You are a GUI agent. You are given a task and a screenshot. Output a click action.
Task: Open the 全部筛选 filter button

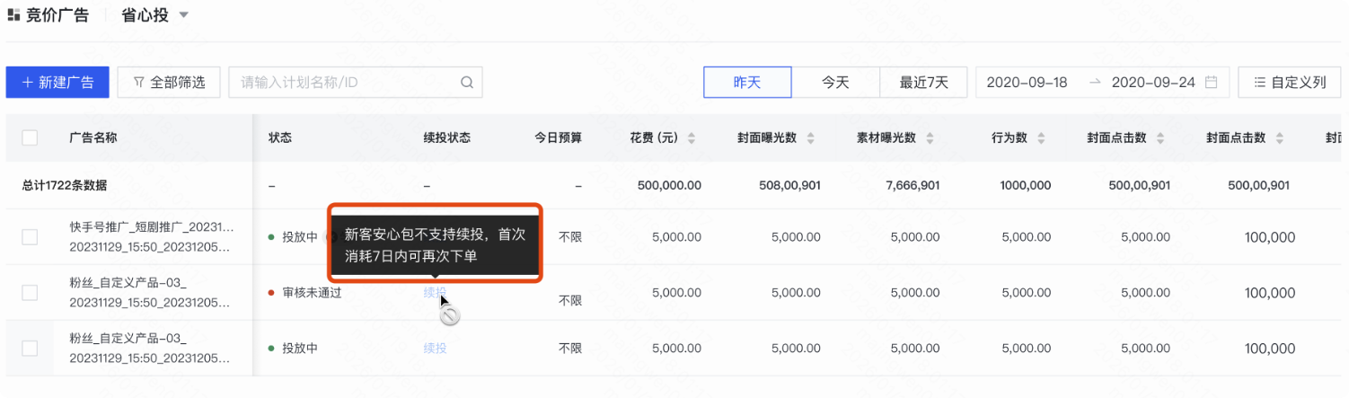pos(169,82)
